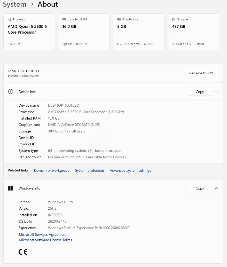This screenshot has width=227, height=267.
Task: Click the Windows logo icon
Action: coord(11,188)
